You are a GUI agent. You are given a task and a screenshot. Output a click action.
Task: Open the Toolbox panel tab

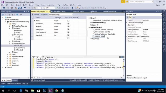click(x=15, y=80)
